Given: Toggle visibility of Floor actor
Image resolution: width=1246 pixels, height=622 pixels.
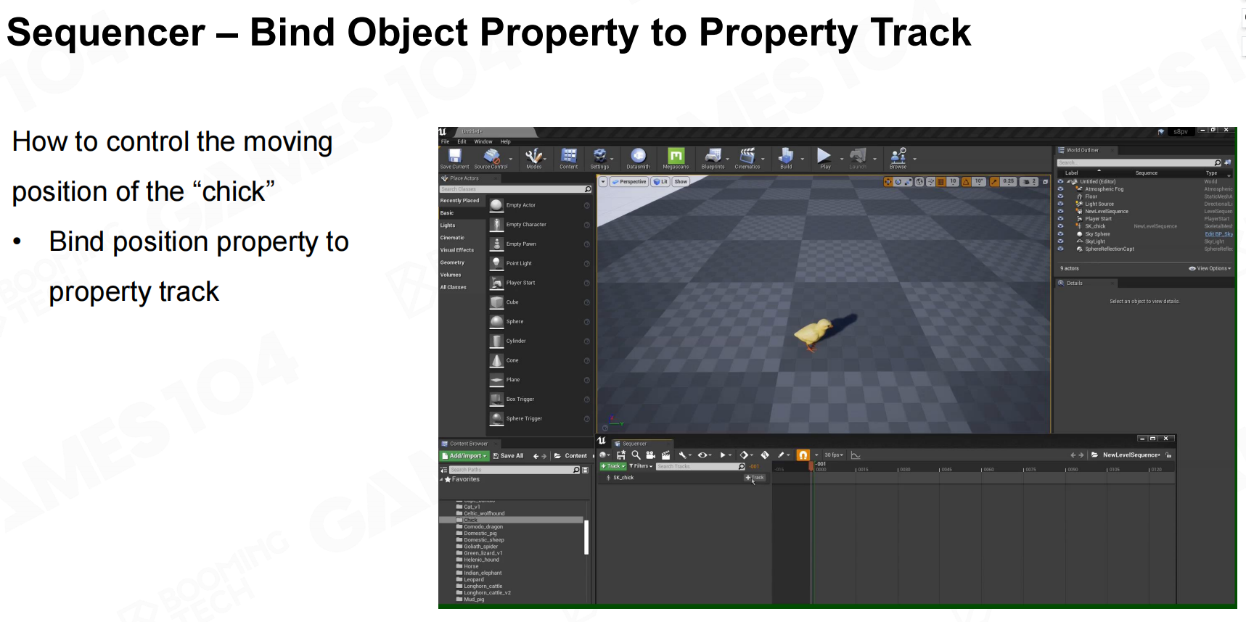Looking at the screenshot, I should (x=1060, y=196).
